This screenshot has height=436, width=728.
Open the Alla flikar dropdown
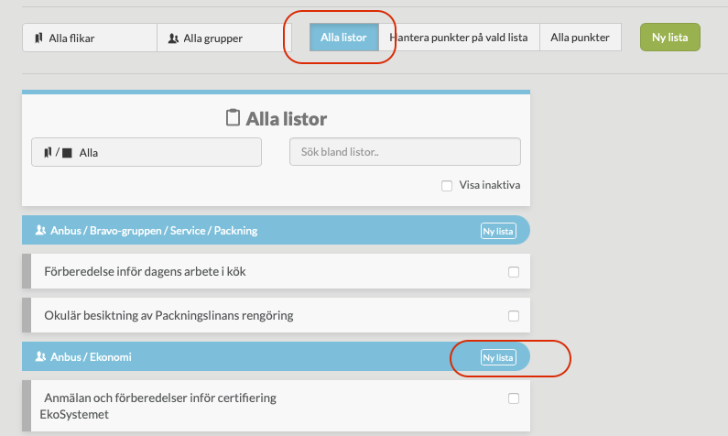click(x=90, y=38)
